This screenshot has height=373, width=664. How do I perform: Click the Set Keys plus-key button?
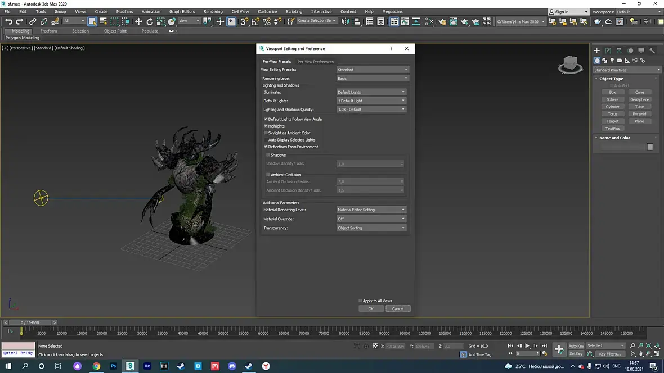(559, 349)
